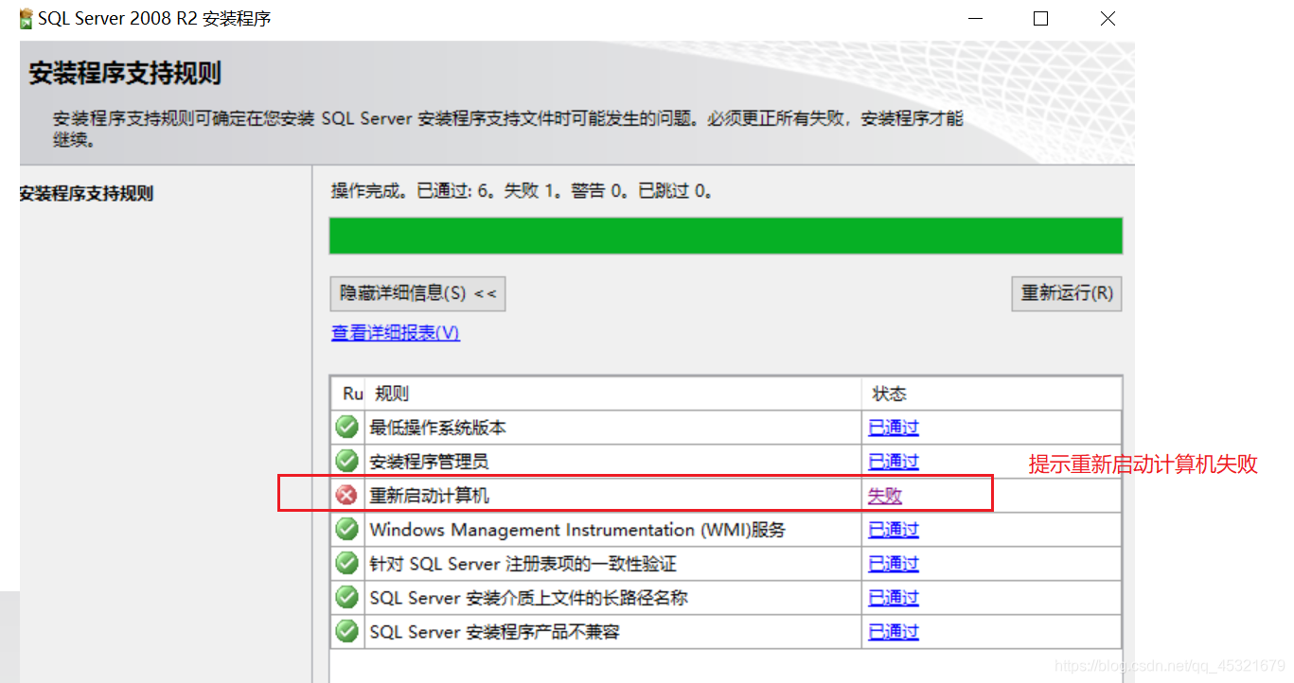Image resolution: width=1294 pixels, height=683 pixels.
Task: Select SQL Server 安装程序产品不兼容 text
Action: [494, 632]
